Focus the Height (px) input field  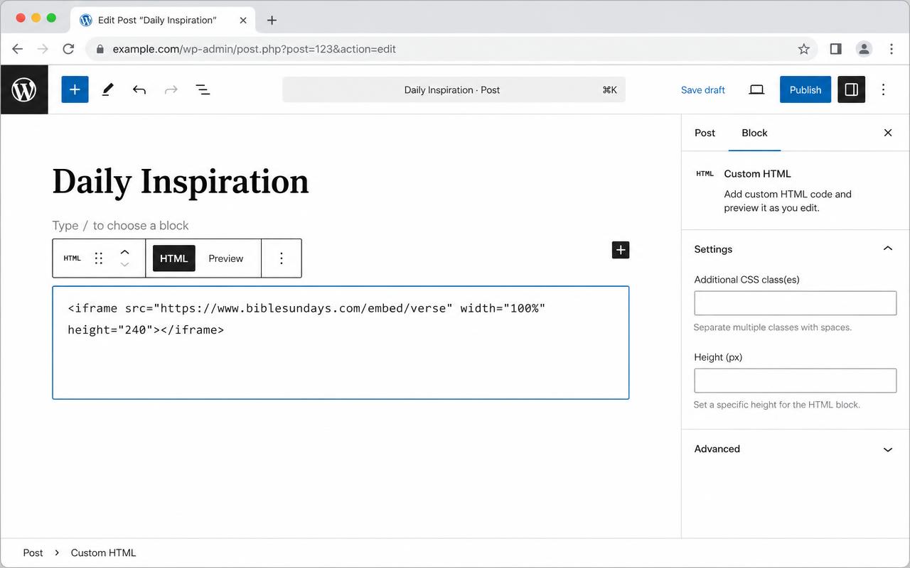pyautogui.click(x=795, y=381)
